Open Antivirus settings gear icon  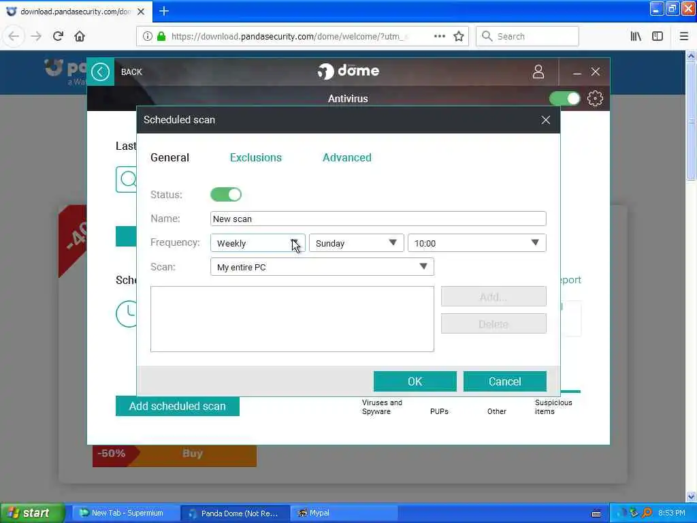pyautogui.click(x=595, y=98)
